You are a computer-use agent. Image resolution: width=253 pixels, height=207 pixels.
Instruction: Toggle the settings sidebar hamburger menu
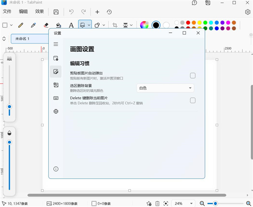point(56,44)
